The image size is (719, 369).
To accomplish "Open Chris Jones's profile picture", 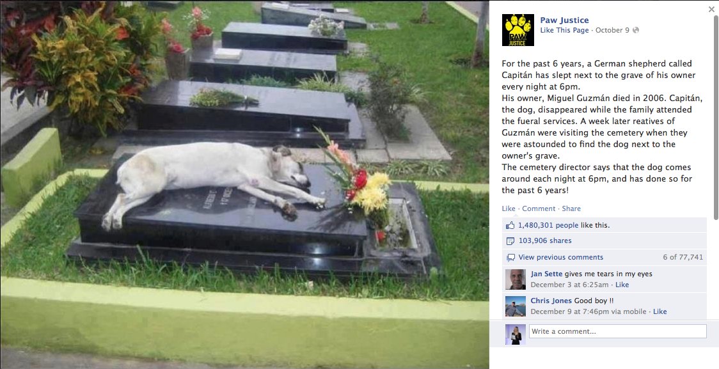I will [x=516, y=306].
